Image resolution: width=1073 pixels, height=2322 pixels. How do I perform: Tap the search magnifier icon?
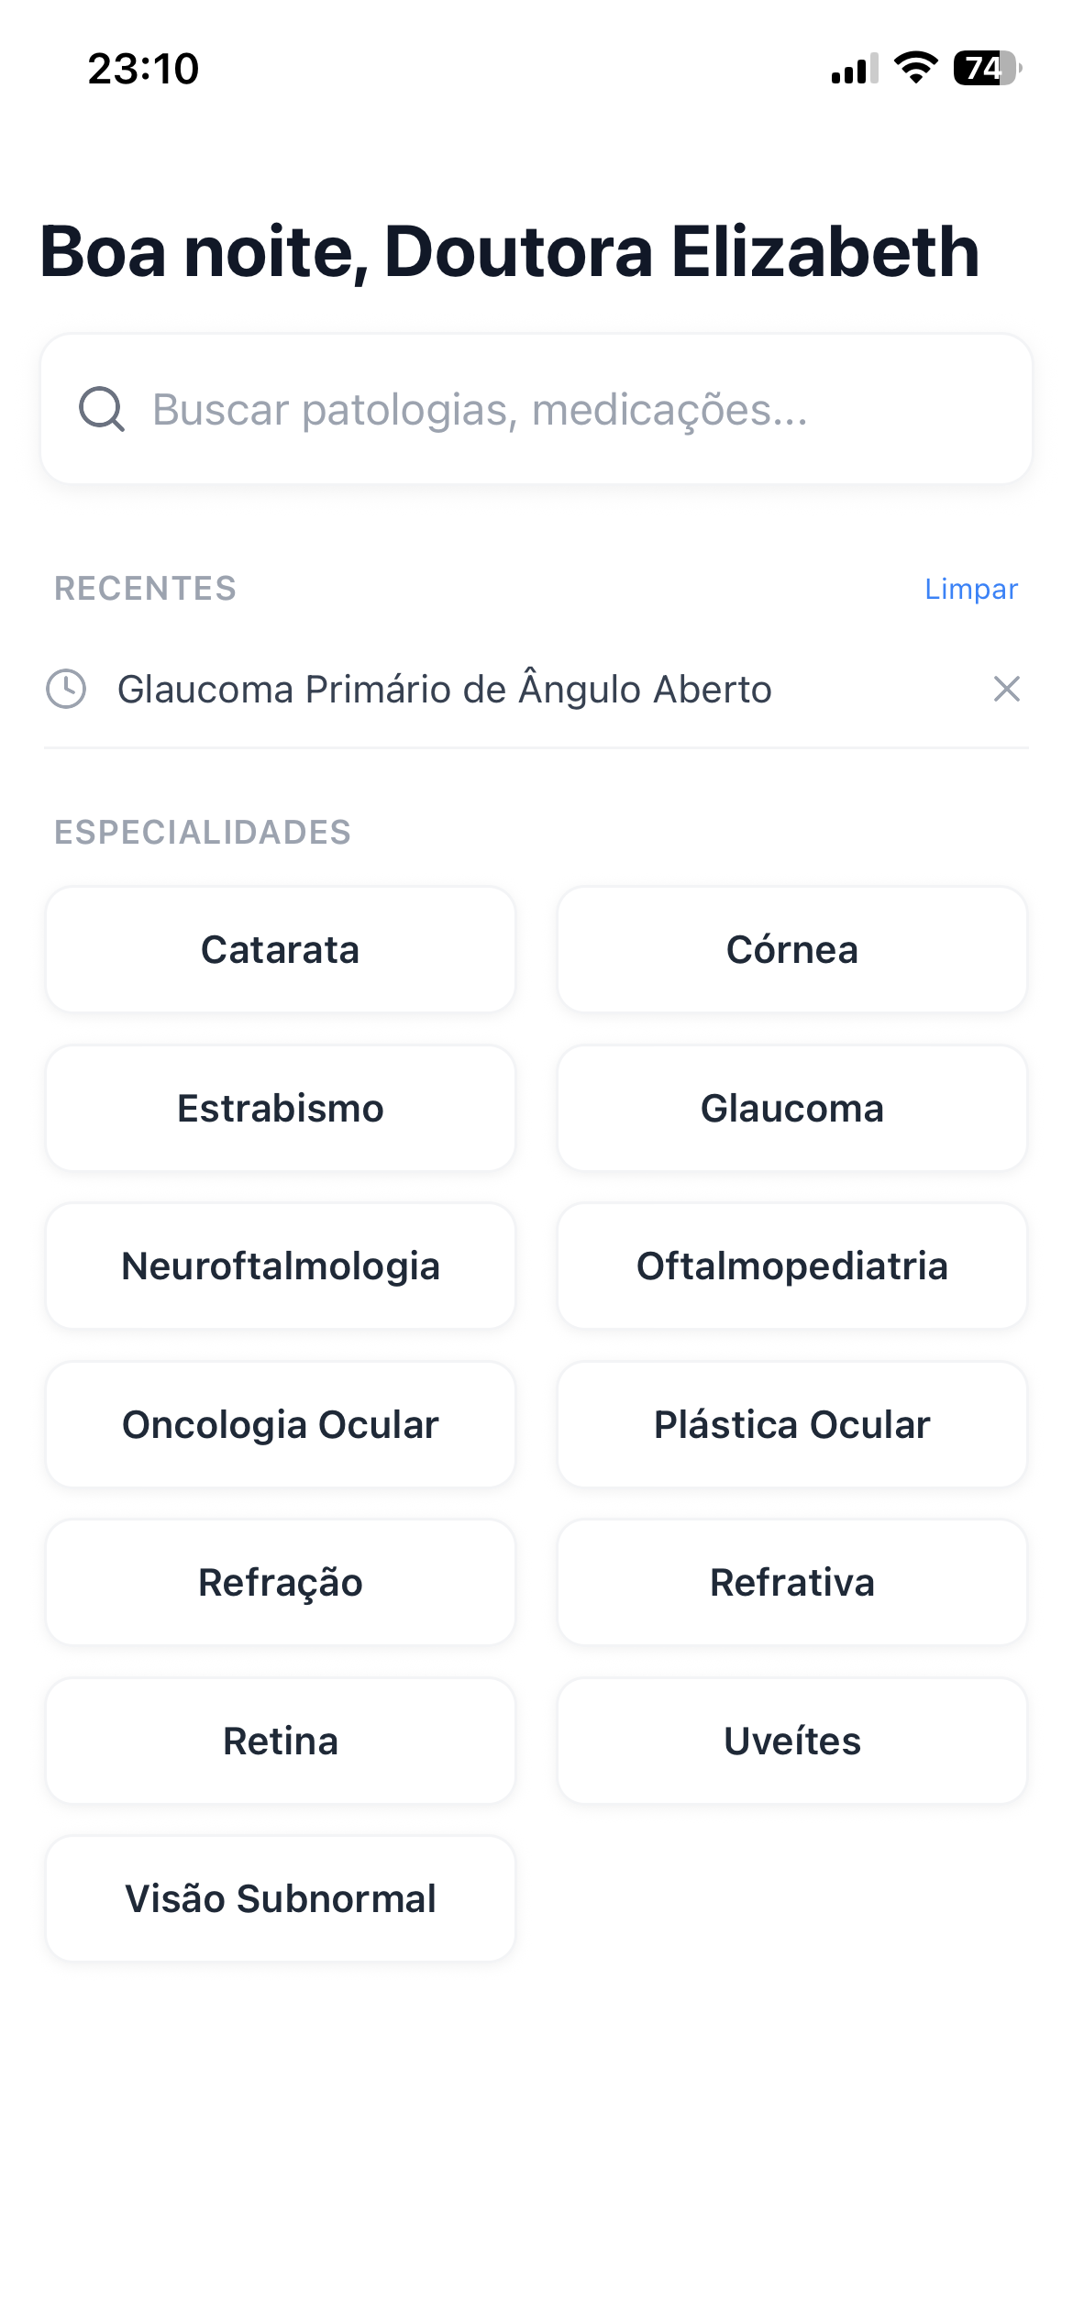pos(101,409)
